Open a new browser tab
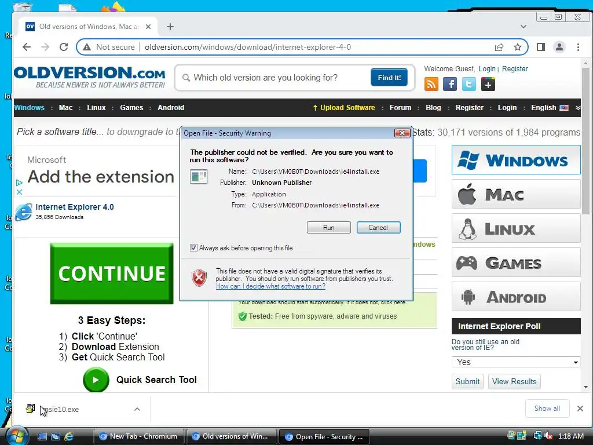This screenshot has height=445, width=593. click(170, 27)
